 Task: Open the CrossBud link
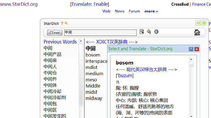[180, 4]
